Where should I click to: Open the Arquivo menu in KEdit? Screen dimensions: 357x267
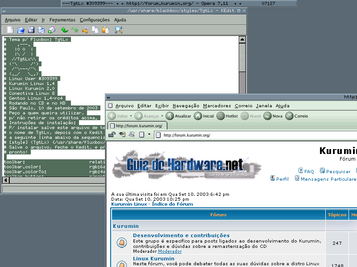tap(12, 20)
